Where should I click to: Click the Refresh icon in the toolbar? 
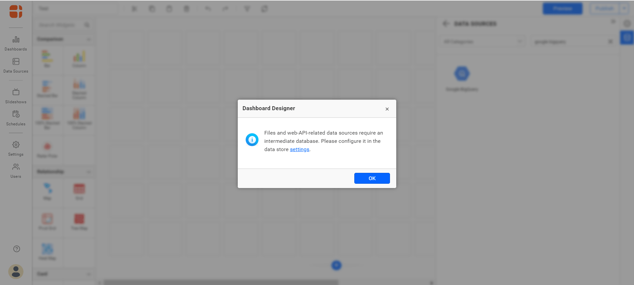click(x=264, y=9)
